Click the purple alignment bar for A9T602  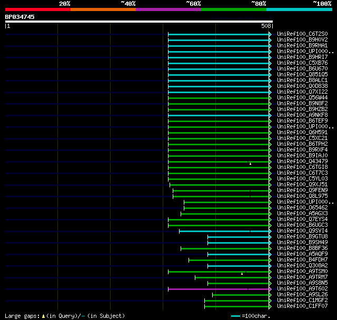[219, 289]
